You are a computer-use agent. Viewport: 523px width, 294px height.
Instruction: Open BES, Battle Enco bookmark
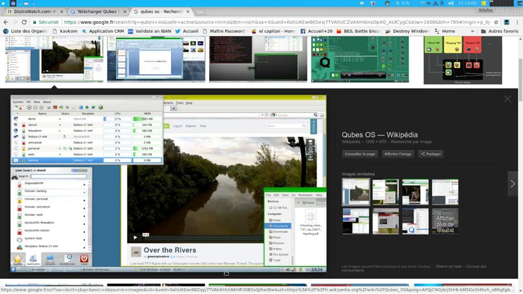point(359,31)
